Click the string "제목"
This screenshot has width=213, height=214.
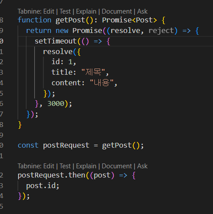click(93, 72)
